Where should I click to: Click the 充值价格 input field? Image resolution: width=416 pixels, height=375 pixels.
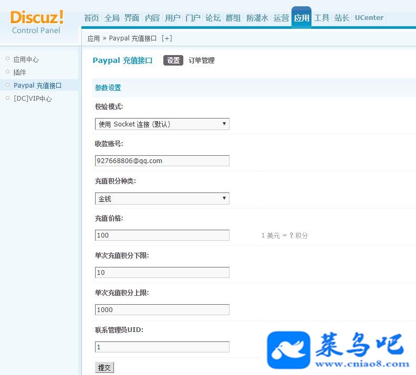[162, 235]
